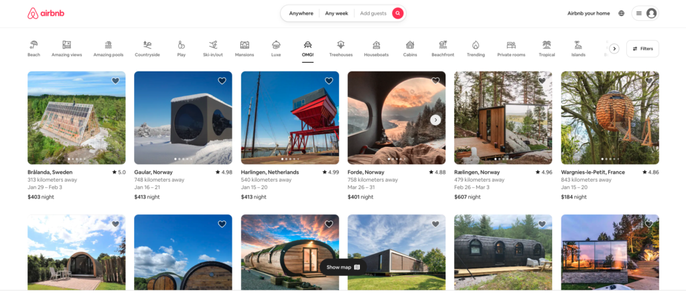
Task: Open the Rælingen, Norway listing photo
Action: (503, 118)
